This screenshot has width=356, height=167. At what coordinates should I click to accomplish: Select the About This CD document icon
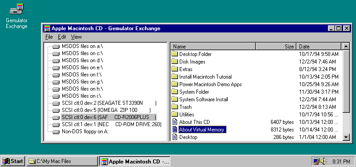coord(174,122)
